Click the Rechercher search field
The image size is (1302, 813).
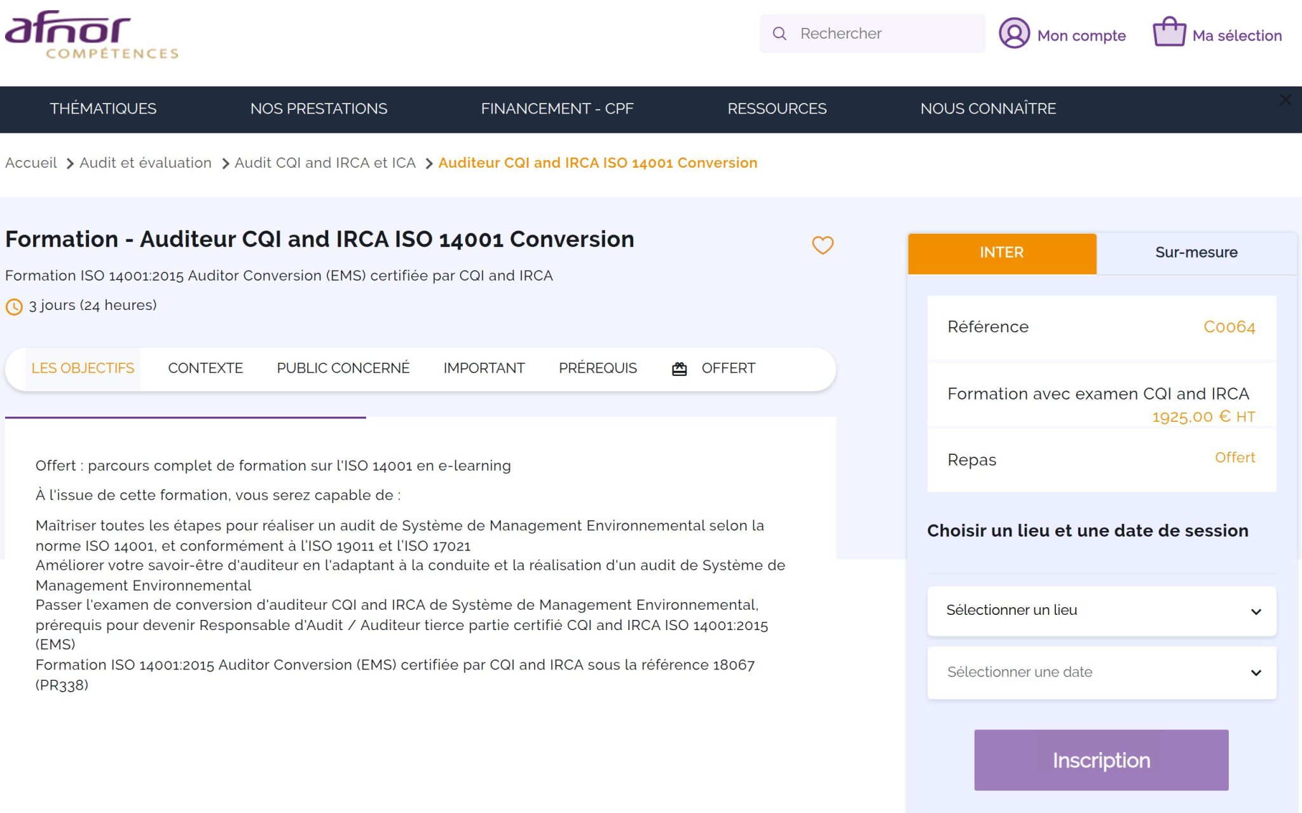click(872, 34)
